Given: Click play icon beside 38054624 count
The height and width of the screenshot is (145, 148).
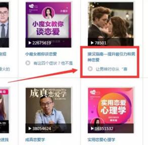Looking at the screenshot, I should click(30, 129).
